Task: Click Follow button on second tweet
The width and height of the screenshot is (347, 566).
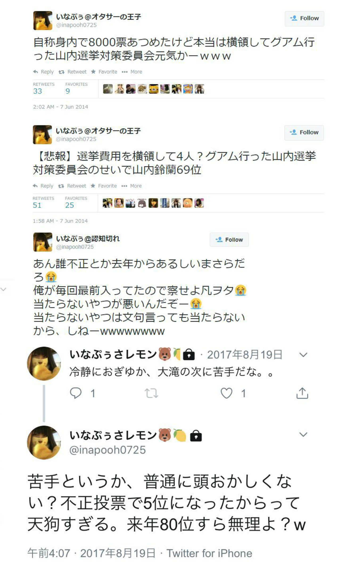Action: click(304, 133)
